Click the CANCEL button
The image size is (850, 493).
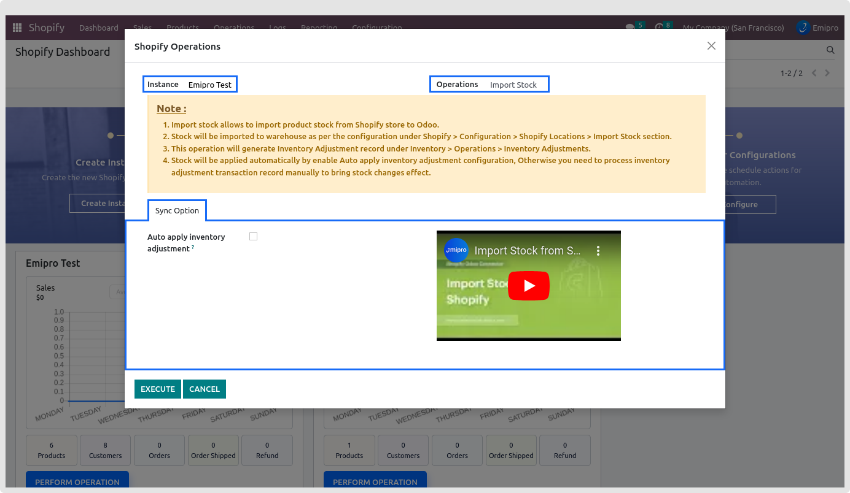tap(205, 389)
